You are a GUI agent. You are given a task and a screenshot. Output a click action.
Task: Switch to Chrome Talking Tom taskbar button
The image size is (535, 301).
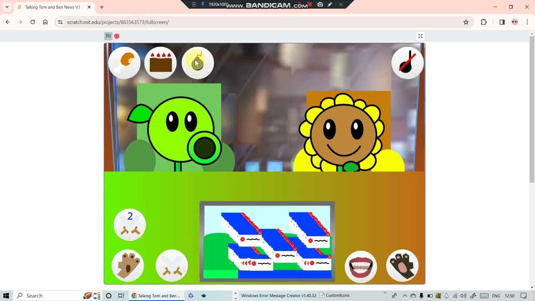click(156, 296)
